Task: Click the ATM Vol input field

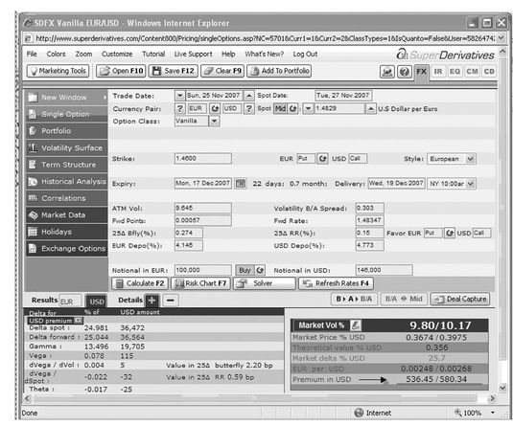Action: (203, 208)
